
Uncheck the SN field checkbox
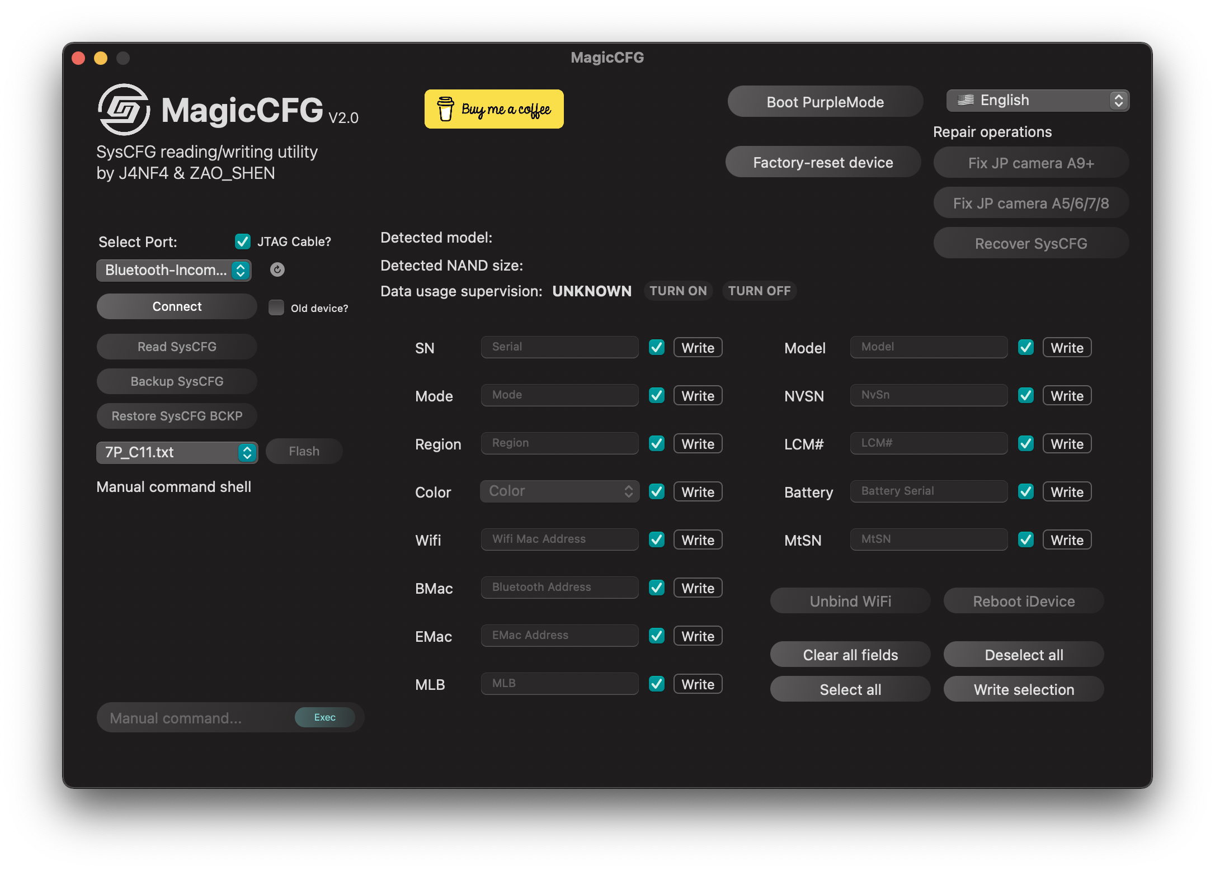(x=657, y=347)
